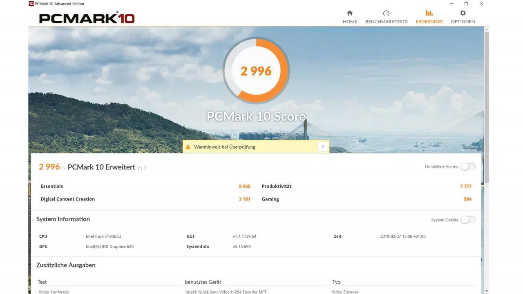
Task: Click the Video Konferenz row
Action: 54,292
